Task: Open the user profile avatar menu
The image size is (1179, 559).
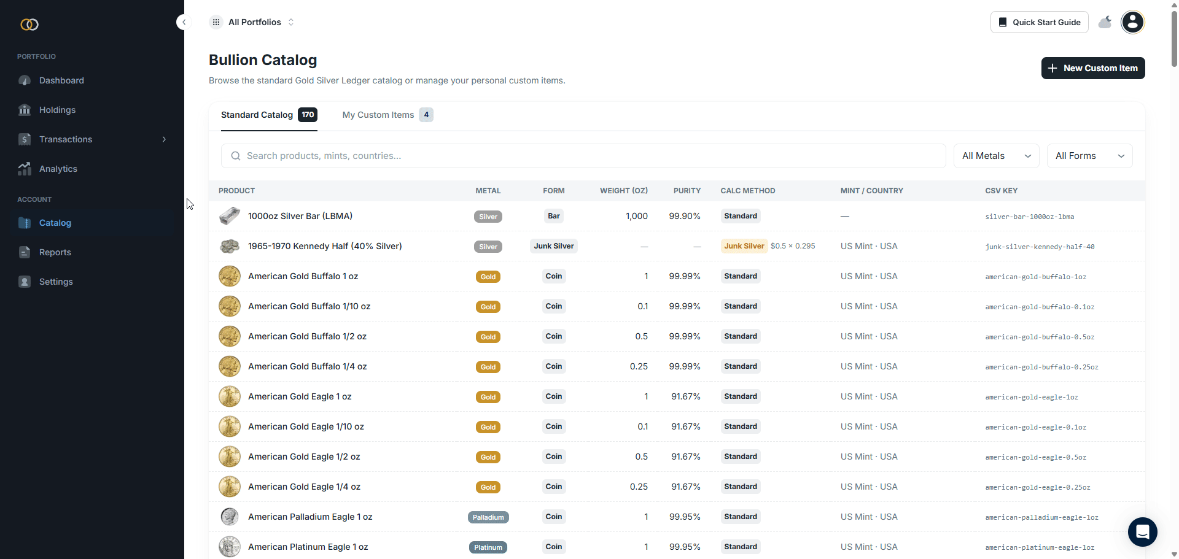Action: pos(1132,22)
